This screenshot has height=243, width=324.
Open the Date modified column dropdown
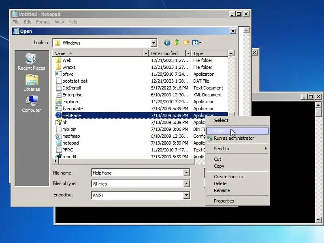(188, 53)
